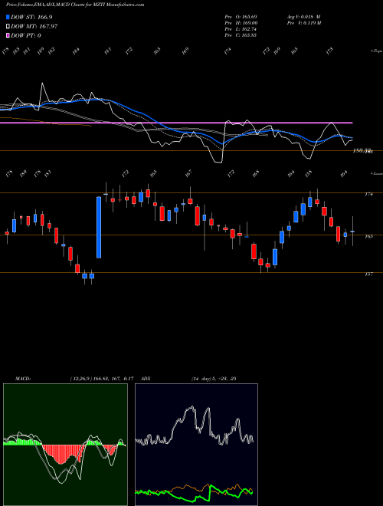This screenshot has width=383, height=506.
Task: Click the 'Pre C: 165.85' value
Action: coord(241,34)
